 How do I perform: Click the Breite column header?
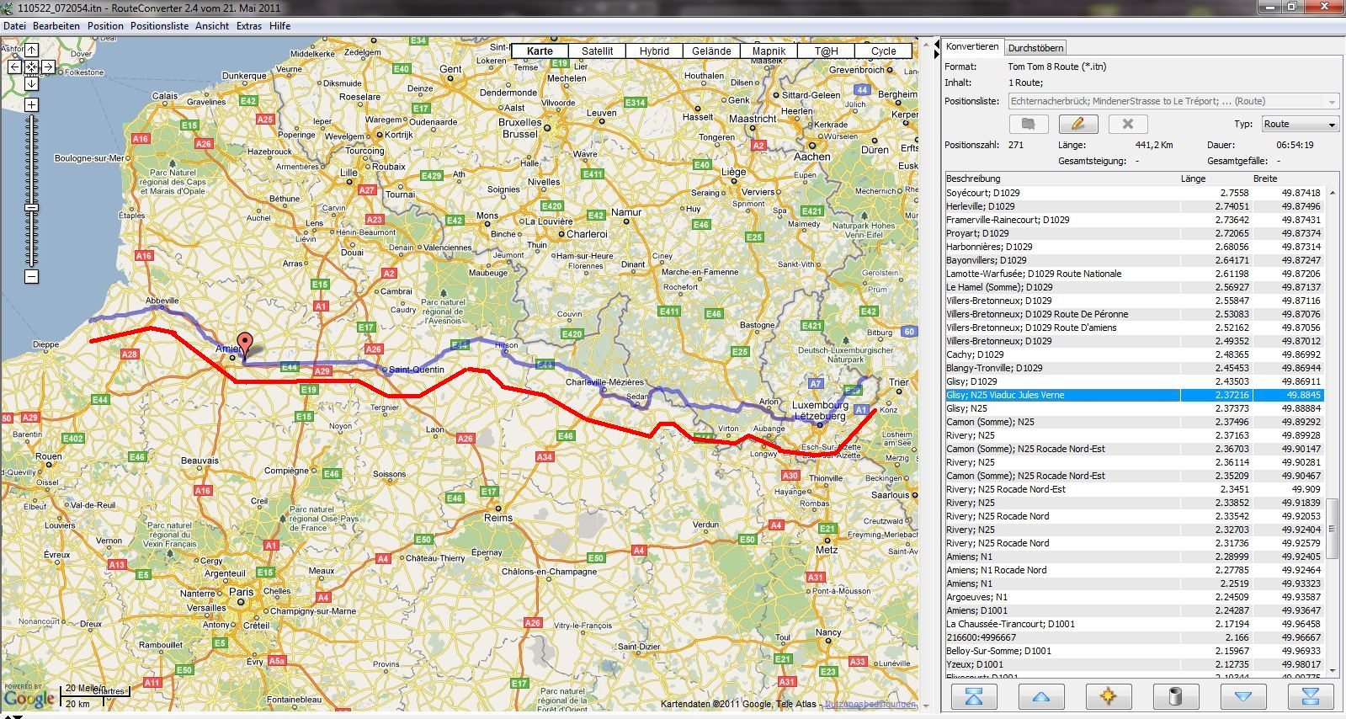(1288, 178)
